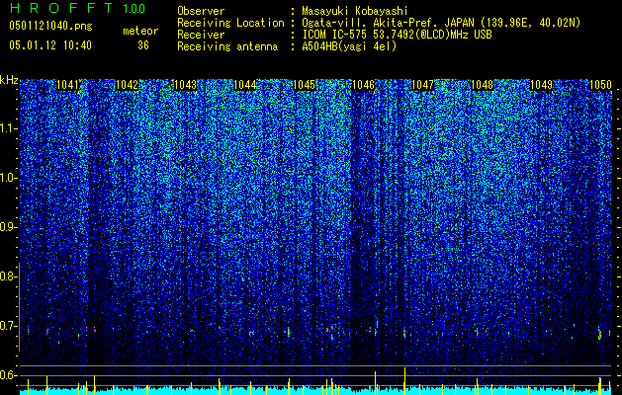Select the 1046 time marker

[363, 85]
